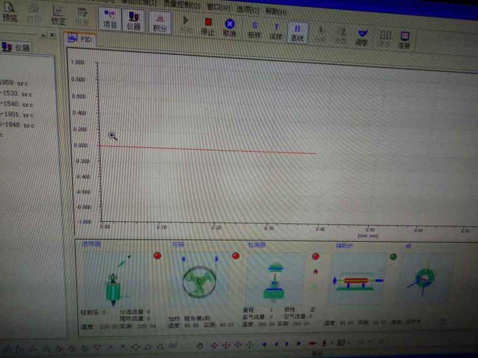Open the 仪器 (Instrument) toolbar button
The width and height of the screenshot is (478, 358).
tap(133, 21)
